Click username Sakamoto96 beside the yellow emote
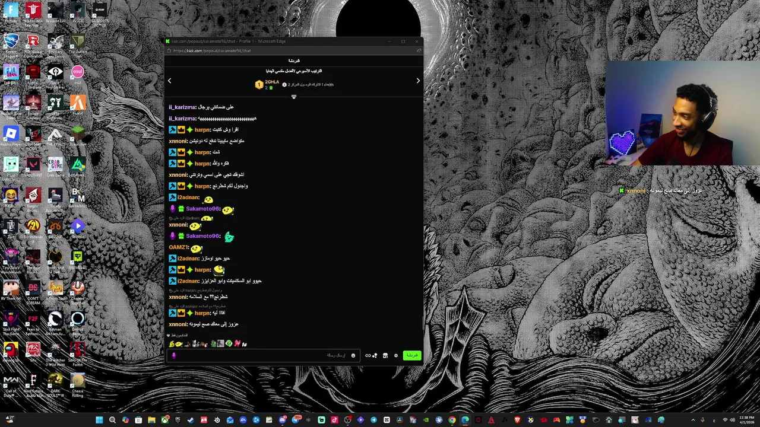Image resolution: width=760 pixels, height=427 pixels. 202,209
